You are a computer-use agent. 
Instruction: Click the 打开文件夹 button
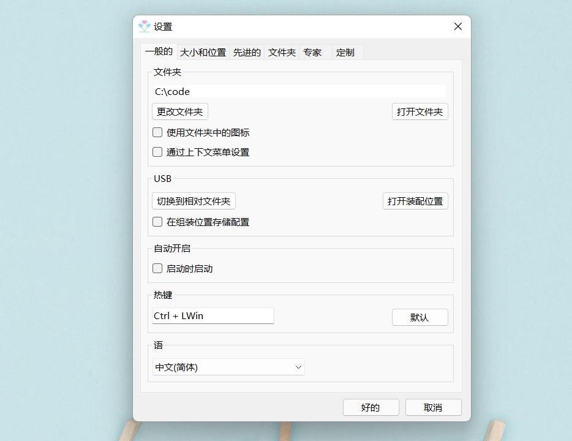coord(420,111)
